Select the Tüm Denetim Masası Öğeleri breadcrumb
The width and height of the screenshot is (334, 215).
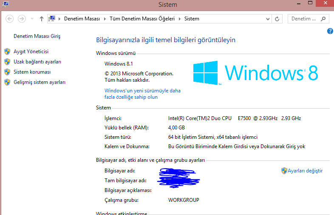[x=142, y=19]
